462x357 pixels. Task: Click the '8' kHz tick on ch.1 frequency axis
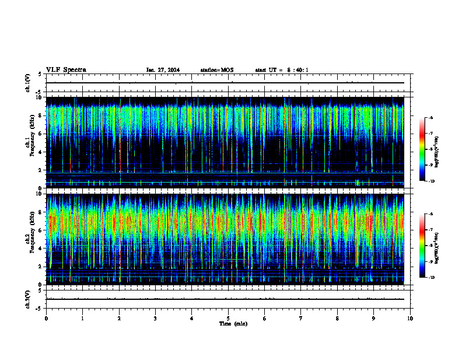pos(40,116)
